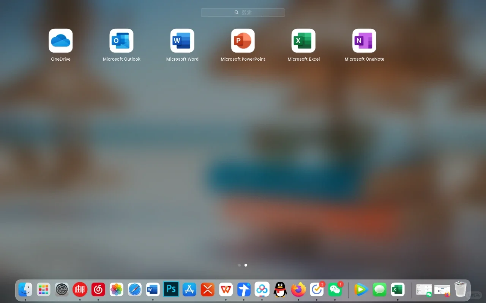Viewport: 486px width, 303px height.
Task: Open the Mail app in the Dock
Action: click(80, 289)
